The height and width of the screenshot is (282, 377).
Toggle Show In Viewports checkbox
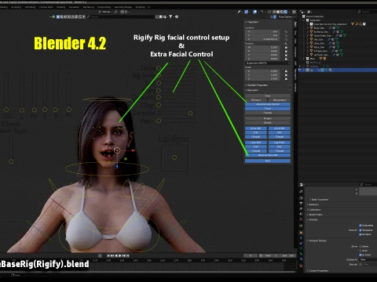point(361,230)
